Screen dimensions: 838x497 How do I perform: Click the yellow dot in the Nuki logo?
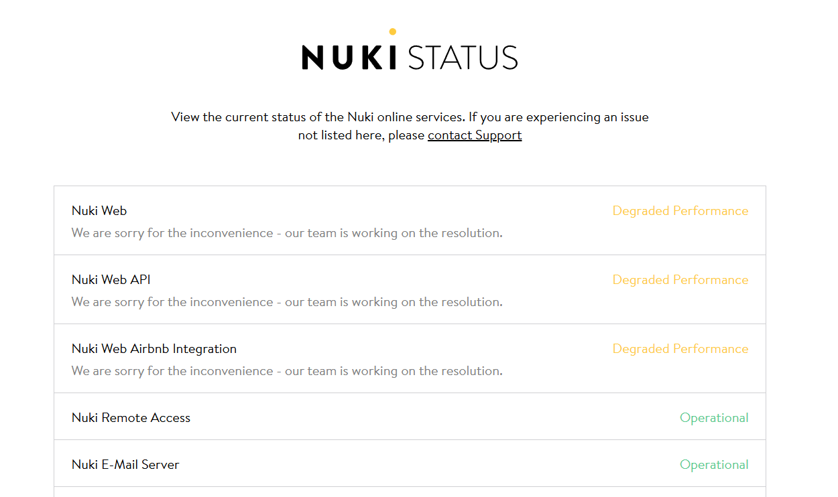(392, 31)
